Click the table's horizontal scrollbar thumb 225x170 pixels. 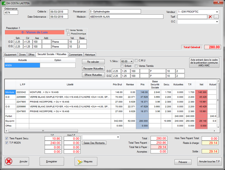[43, 131]
